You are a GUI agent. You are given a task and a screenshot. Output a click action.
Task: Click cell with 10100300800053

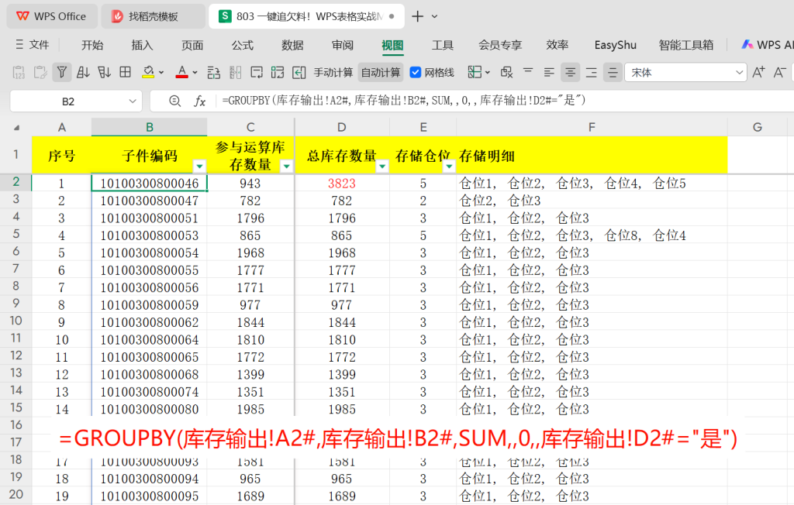coord(150,235)
